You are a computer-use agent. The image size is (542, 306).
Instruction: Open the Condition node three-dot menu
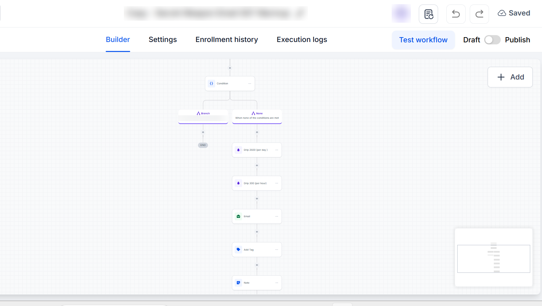pyautogui.click(x=250, y=84)
